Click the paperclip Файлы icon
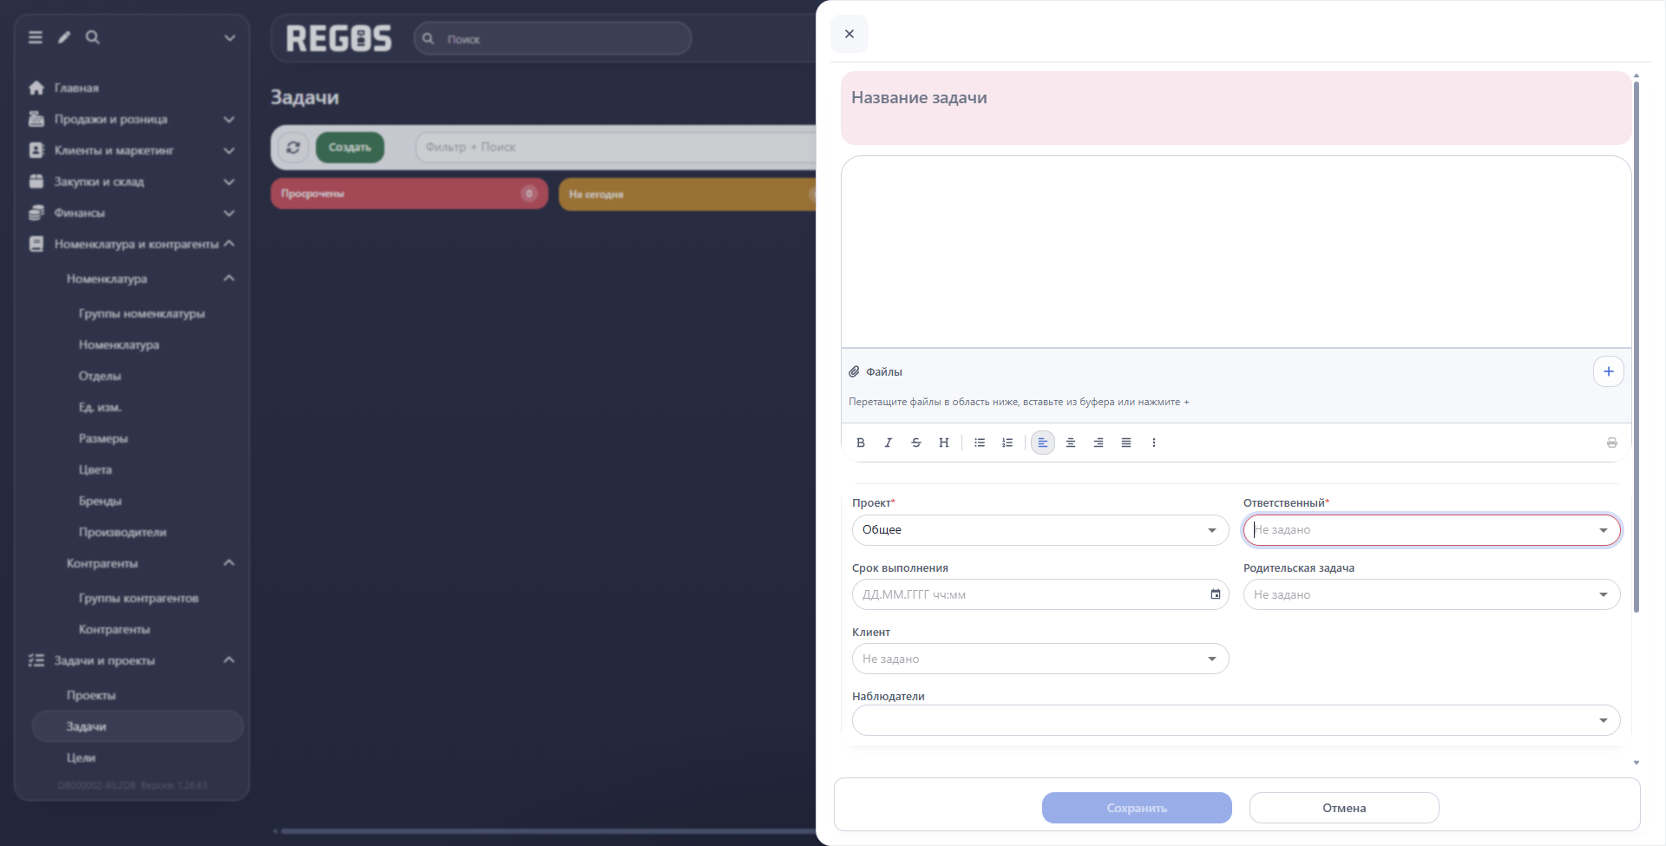This screenshot has width=1666, height=846. click(x=855, y=371)
